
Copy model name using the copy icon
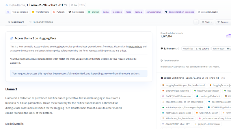point(66,5)
